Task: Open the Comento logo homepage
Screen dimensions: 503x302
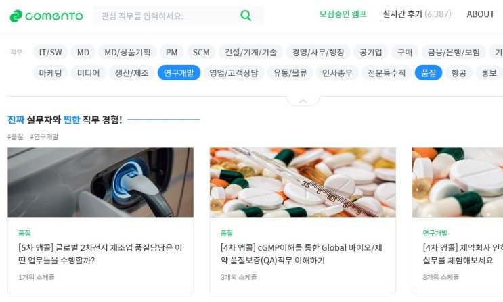Action: pos(47,16)
